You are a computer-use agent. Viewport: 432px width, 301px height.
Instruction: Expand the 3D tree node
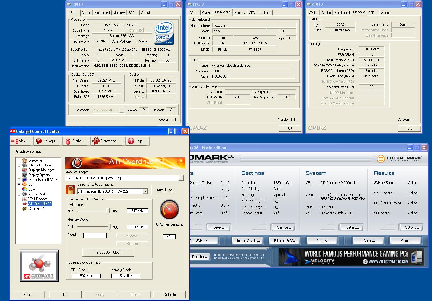click(x=19, y=184)
